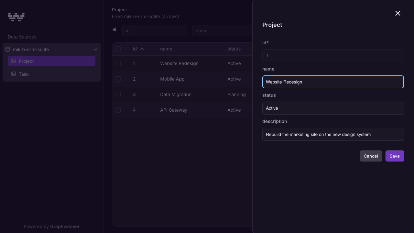414x233 pixels.
Task: Click id 2 in the table
Action: tap(134, 79)
